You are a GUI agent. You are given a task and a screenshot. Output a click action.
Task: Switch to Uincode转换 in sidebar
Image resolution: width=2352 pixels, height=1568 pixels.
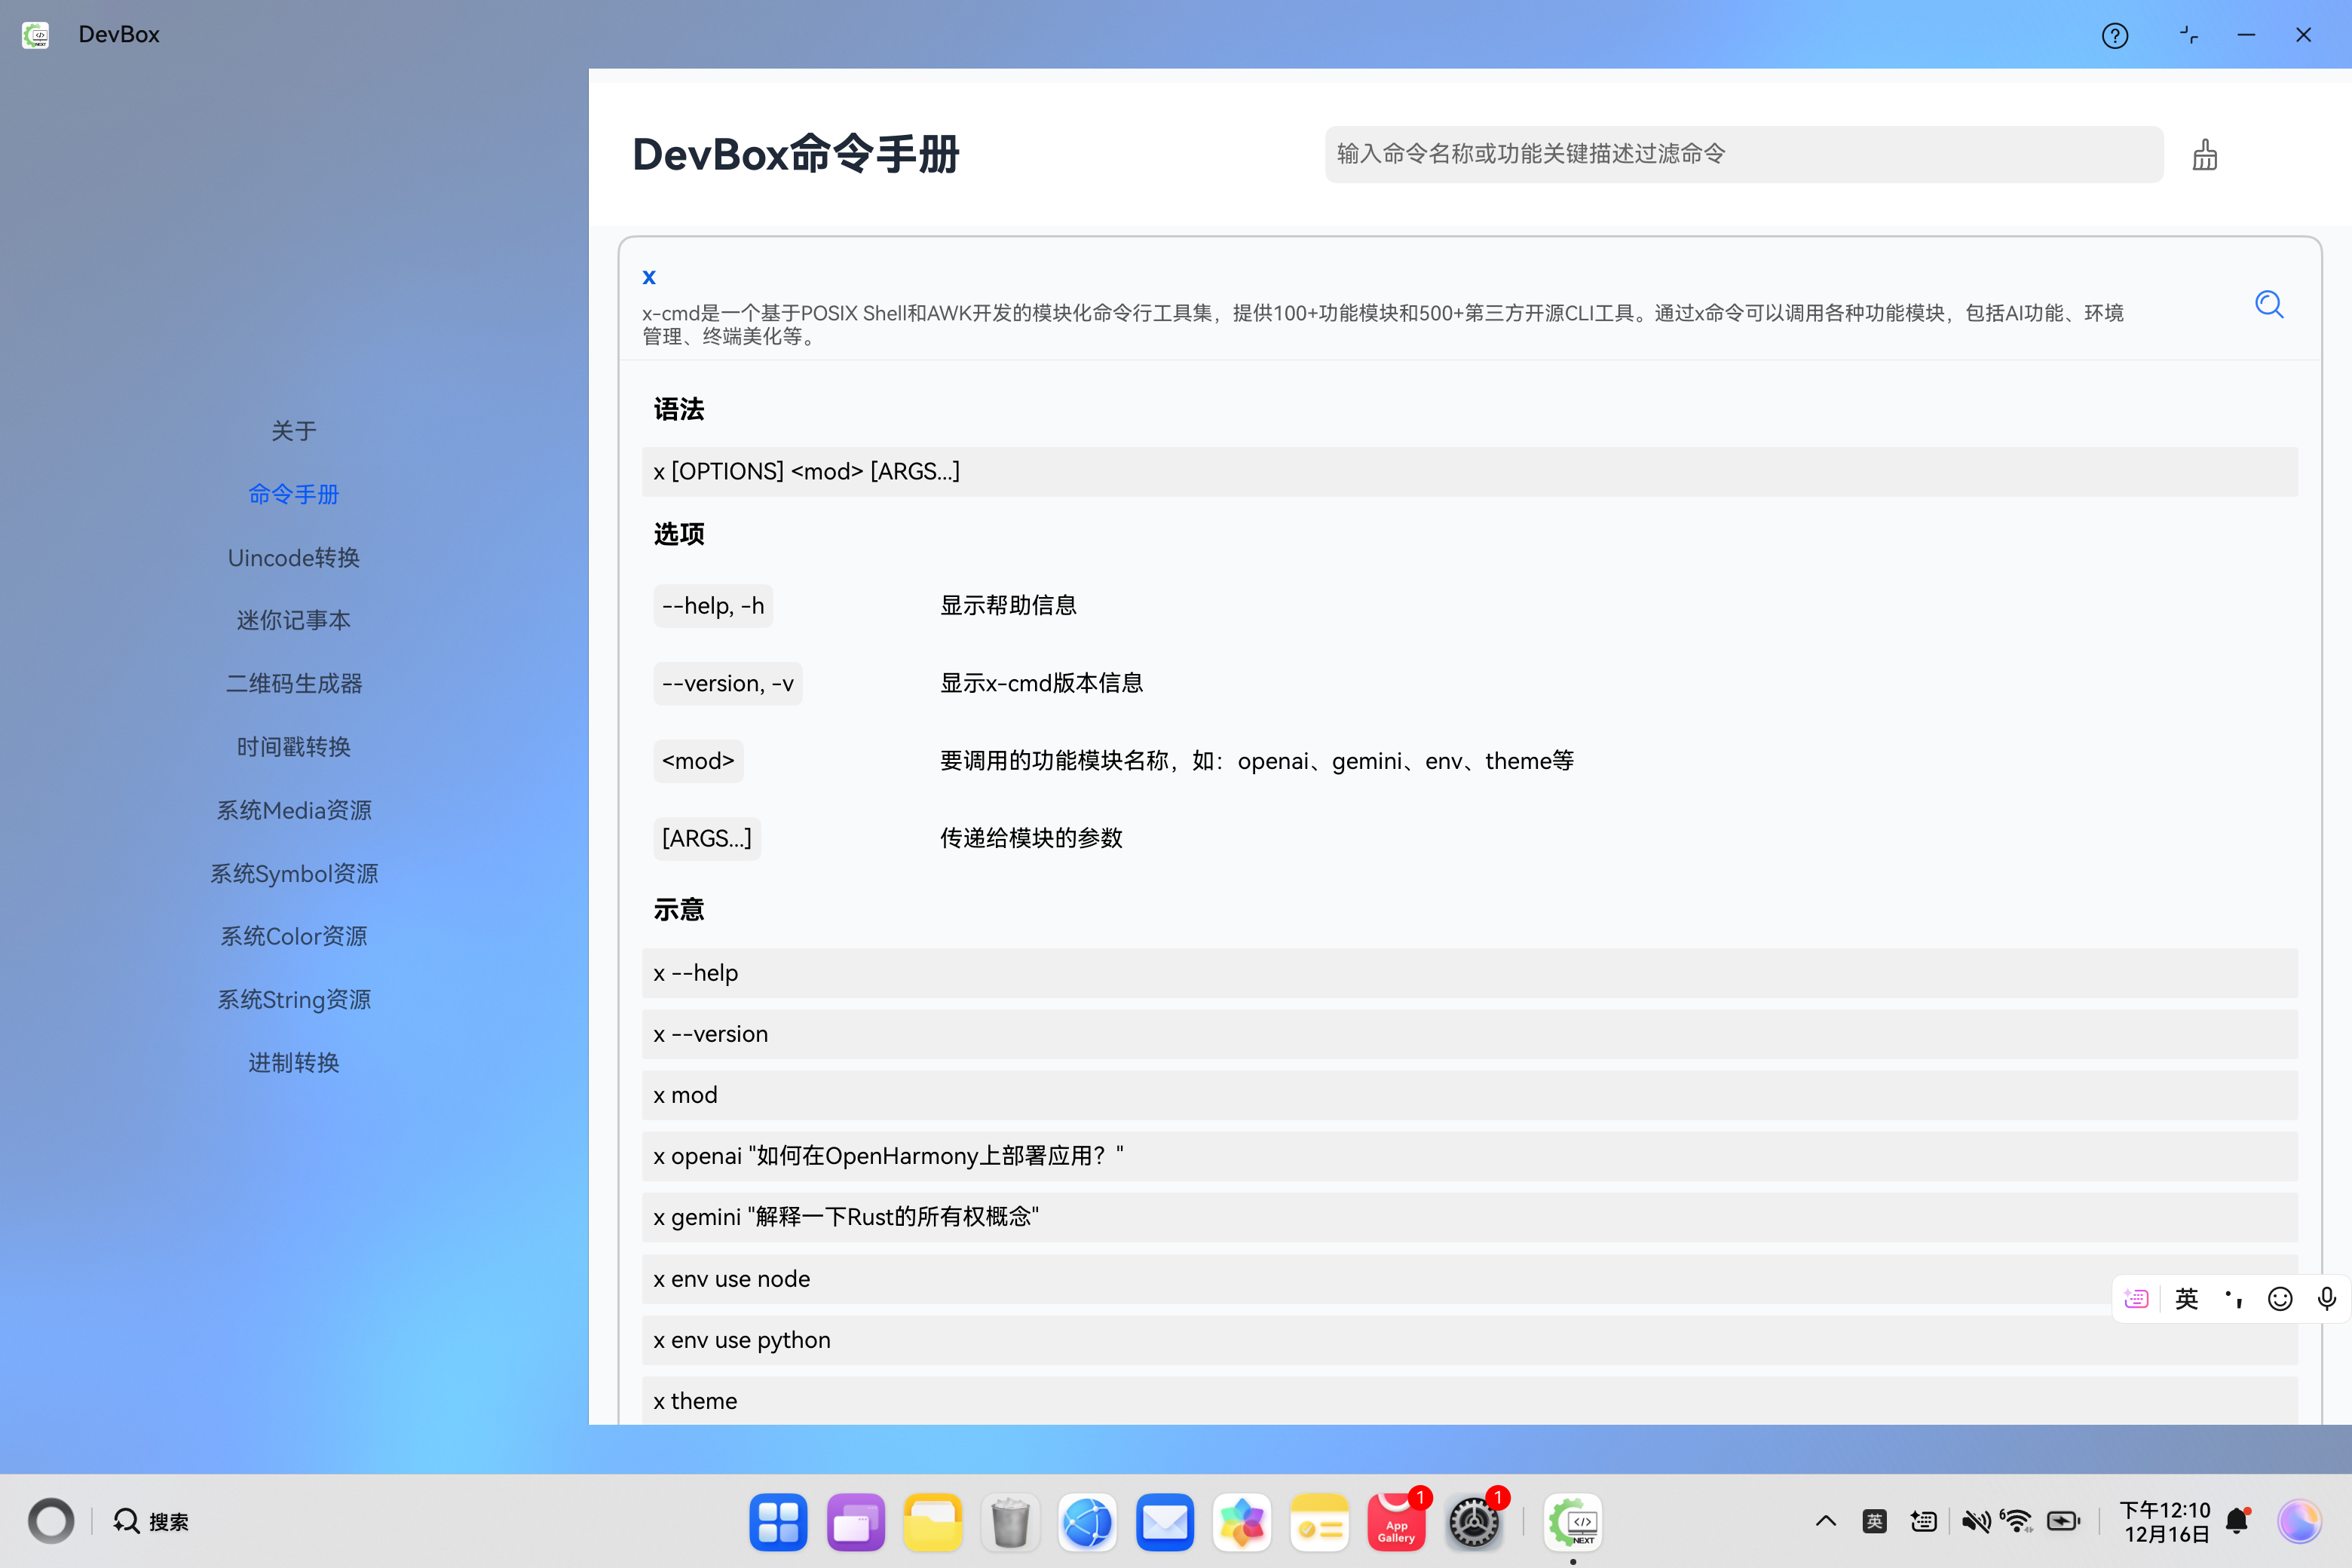(293, 557)
